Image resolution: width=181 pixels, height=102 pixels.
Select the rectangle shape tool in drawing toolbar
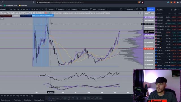[x=73, y=98]
